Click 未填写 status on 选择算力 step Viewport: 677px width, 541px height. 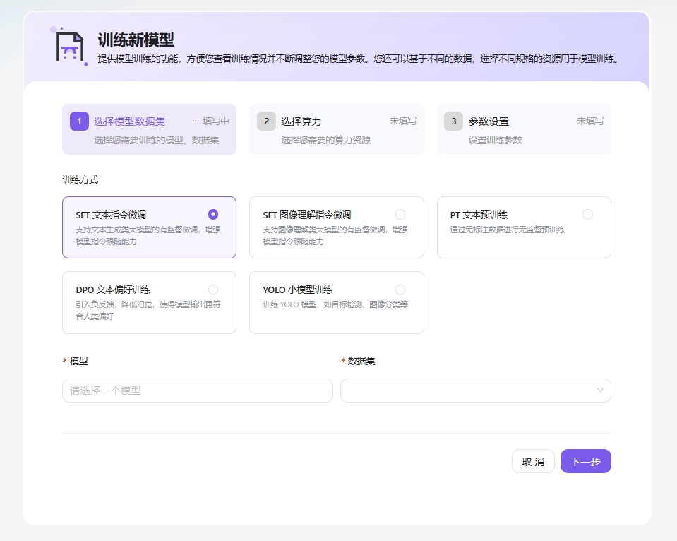tap(403, 121)
